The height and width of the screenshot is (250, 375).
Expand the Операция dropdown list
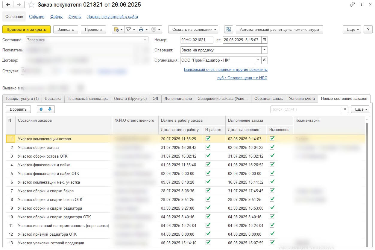[264, 50]
